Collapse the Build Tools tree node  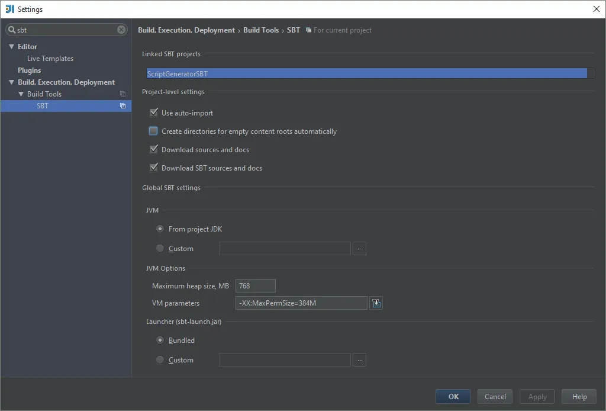tap(21, 94)
